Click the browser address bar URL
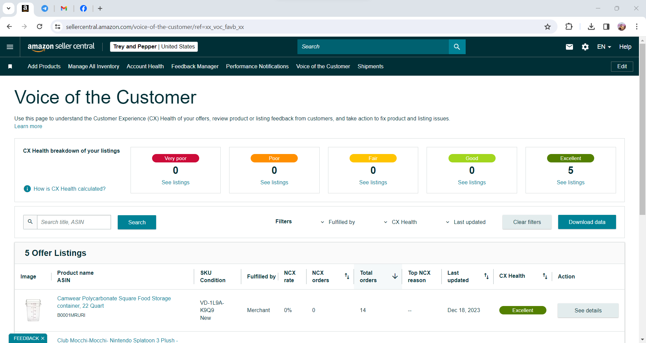The width and height of the screenshot is (646, 343). tap(155, 27)
